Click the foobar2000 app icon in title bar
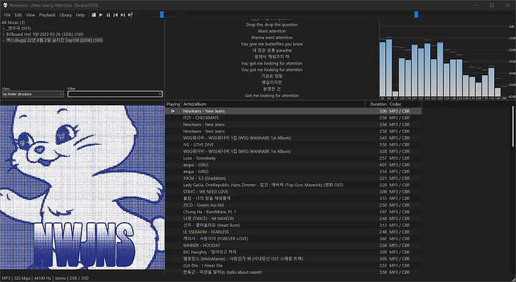Viewport: 516px width, 282px height. click(x=6, y=6)
